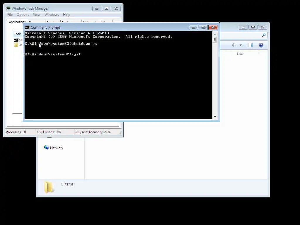
Task: Toggle the Explorer preview pane icon
Action: (250, 45)
